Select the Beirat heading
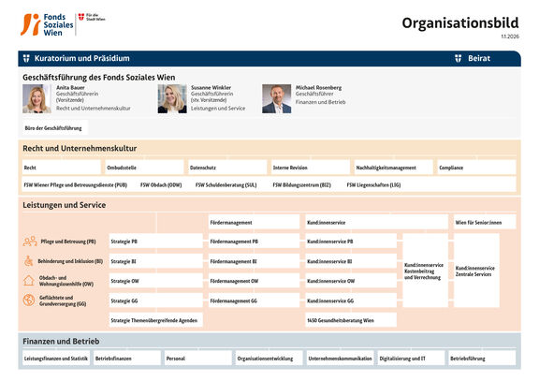 tap(479, 58)
